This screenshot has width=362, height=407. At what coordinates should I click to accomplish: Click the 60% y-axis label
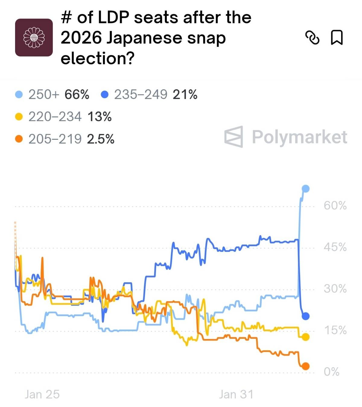click(x=335, y=206)
